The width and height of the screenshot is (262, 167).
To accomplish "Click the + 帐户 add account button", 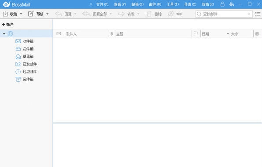I will [7, 25].
